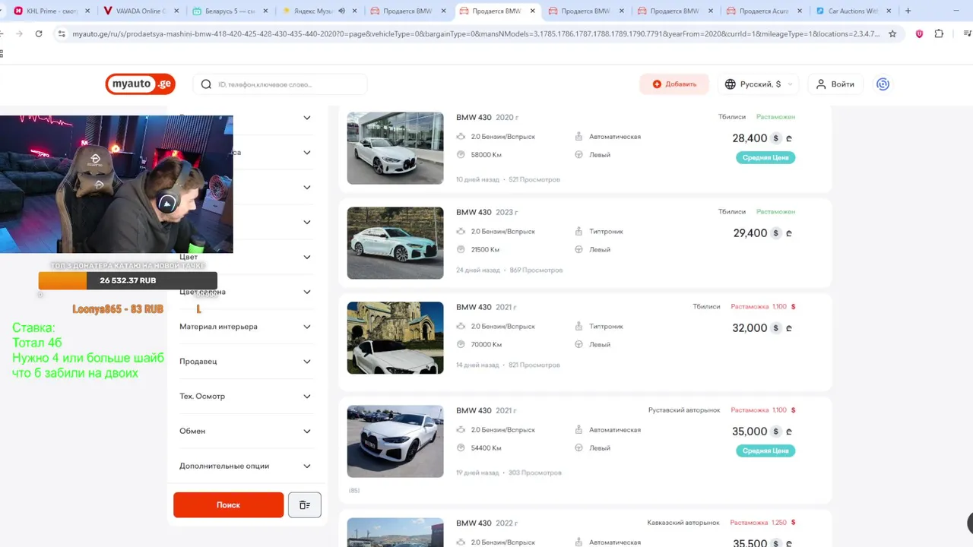This screenshot has height=547, width=973.
Task: Click the ID, телефон search input field
Action: [x=280, y=84]
